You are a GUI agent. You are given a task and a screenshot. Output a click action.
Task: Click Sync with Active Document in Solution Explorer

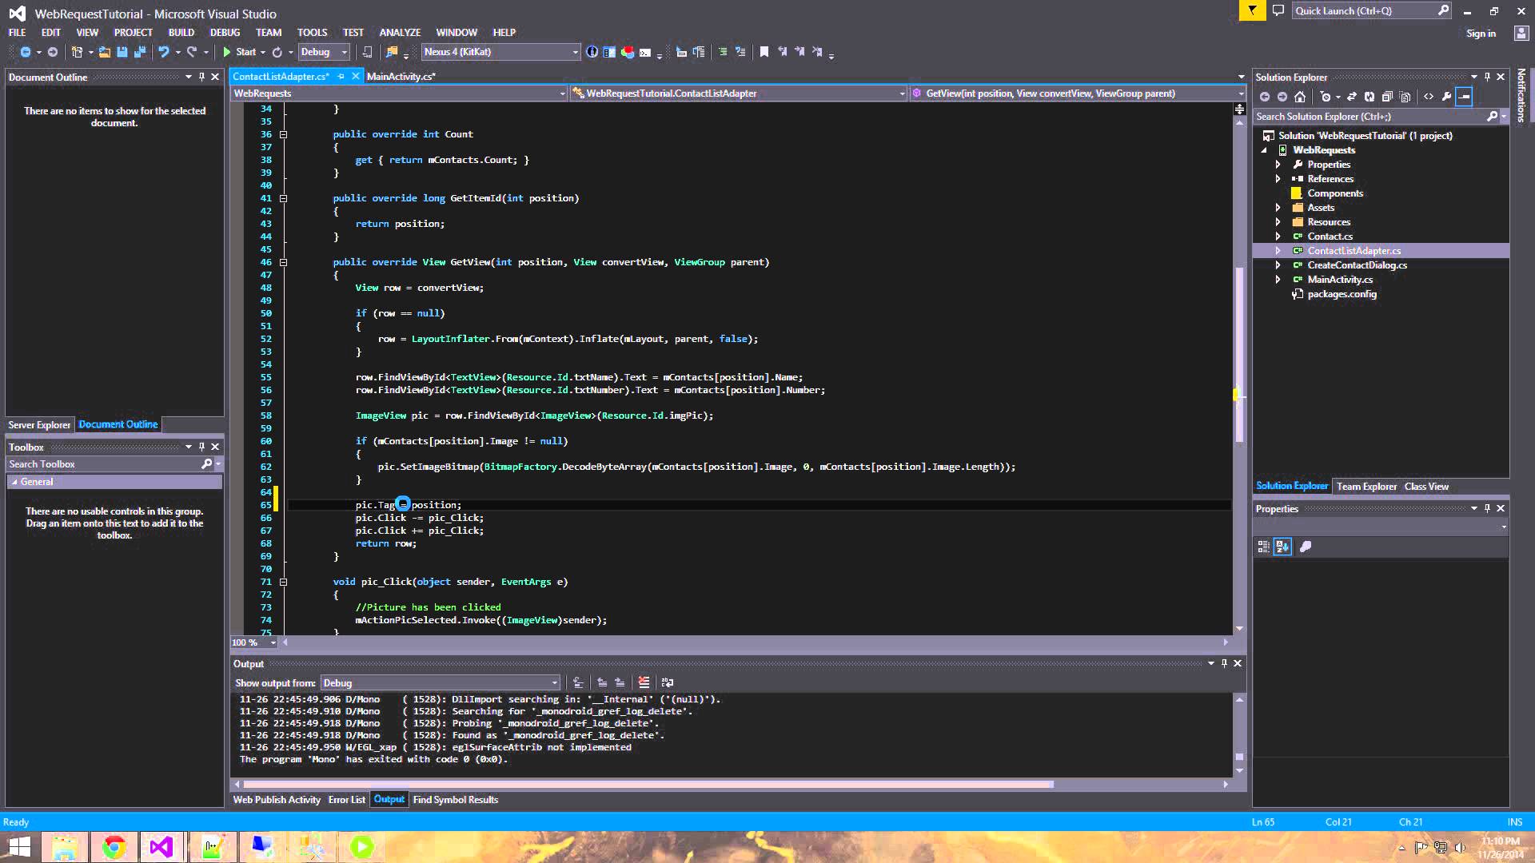[1351, 97]
